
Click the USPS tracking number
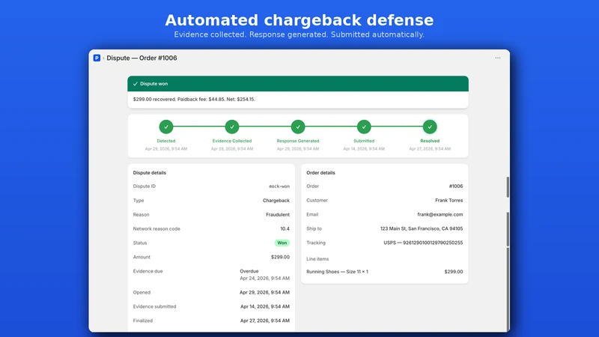423,243
